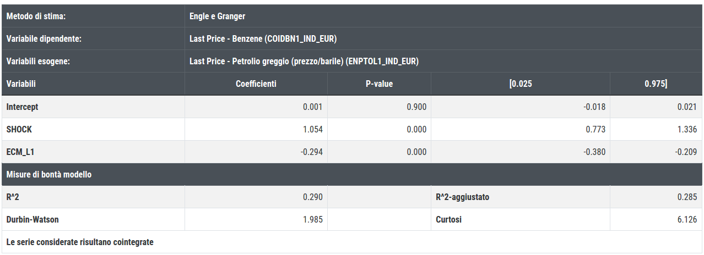Select the ECM_L1 row label
The image size is (704, 255).
pyautogui.click(x=21, y=152)
